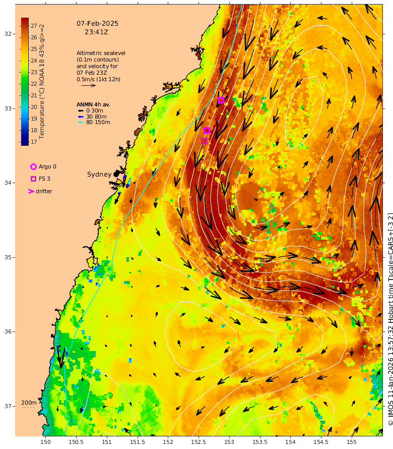
Task: Click the blue 30-80m legend marker
Action: (81, 117)
